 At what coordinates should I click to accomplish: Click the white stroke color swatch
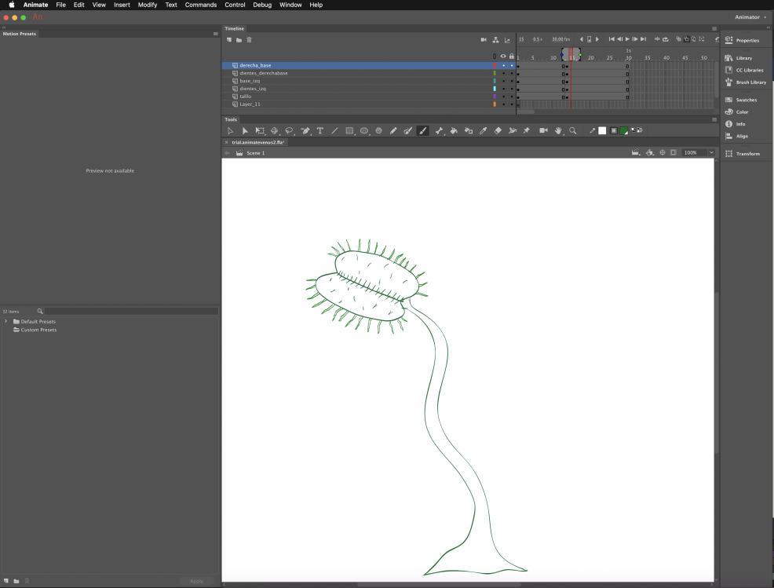[602, 130]
